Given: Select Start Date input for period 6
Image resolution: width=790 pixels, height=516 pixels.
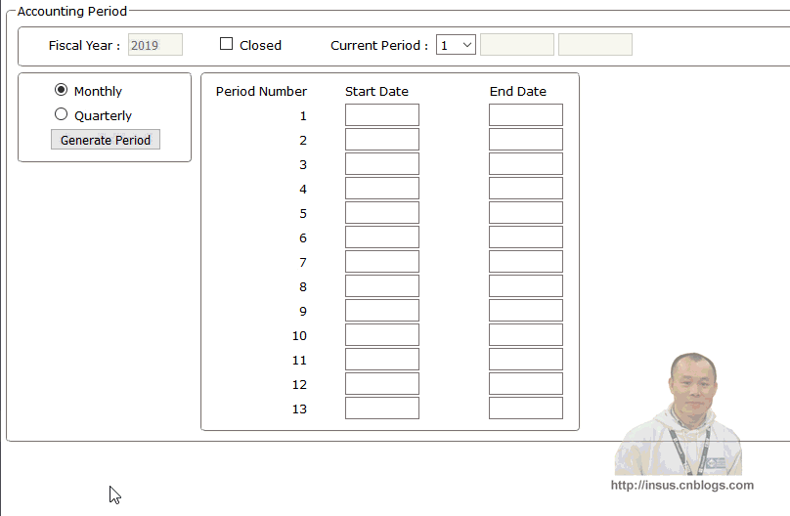Looking at the screenshot, I should (x=381, y=237).
